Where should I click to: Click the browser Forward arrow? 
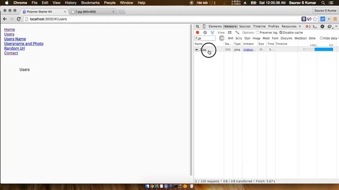[x=12, y=19]
